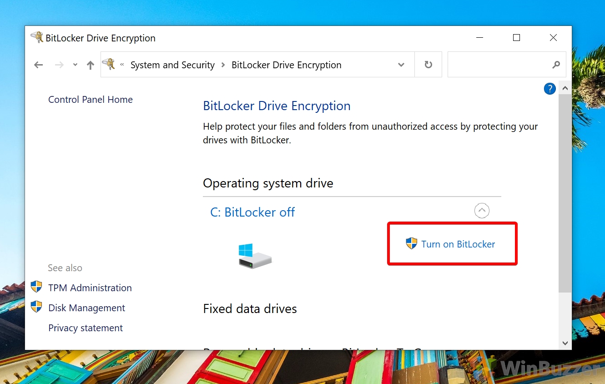Click the C: BitLocker off heading
The width and height of the screenshot is (605, 384).
[x=252, y=212]
